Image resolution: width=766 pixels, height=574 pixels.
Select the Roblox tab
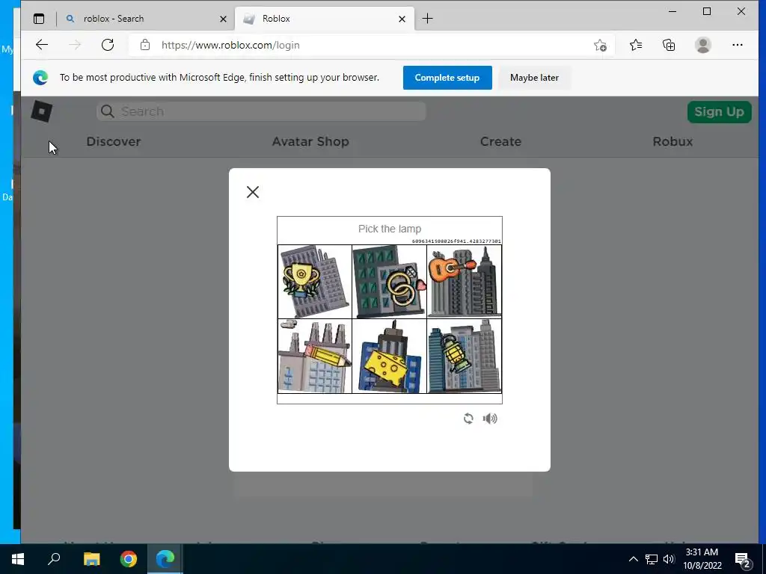pos(325,19)
